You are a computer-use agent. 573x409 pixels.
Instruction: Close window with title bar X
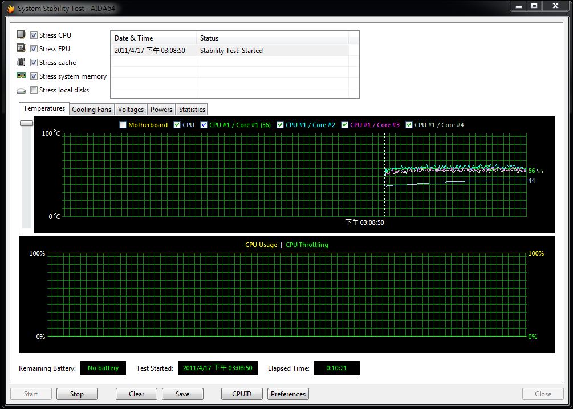[x=556, y=6]
